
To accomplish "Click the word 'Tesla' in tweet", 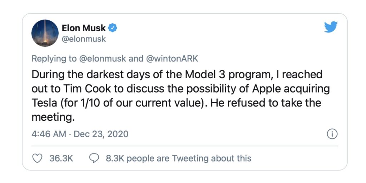I will pos(44,103).
